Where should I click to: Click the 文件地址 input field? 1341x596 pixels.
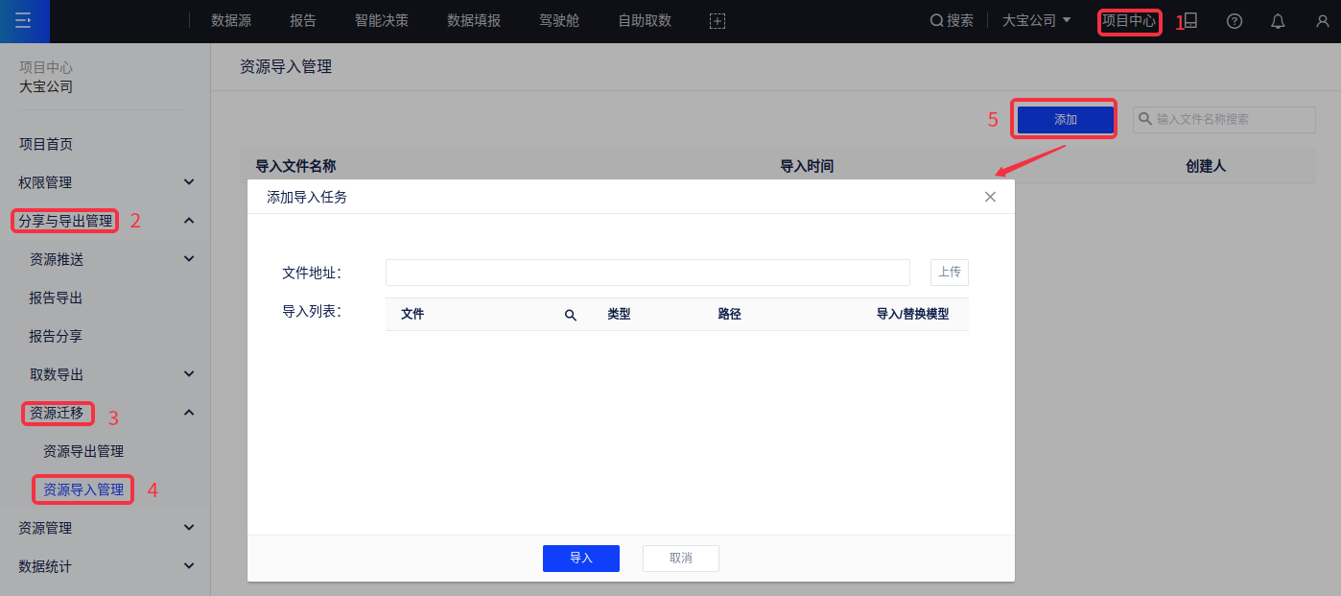click(x=647, y=273)
